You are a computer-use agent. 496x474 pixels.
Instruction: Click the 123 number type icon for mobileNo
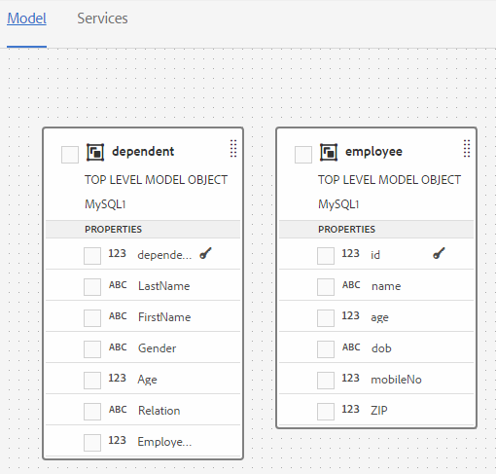350,378
